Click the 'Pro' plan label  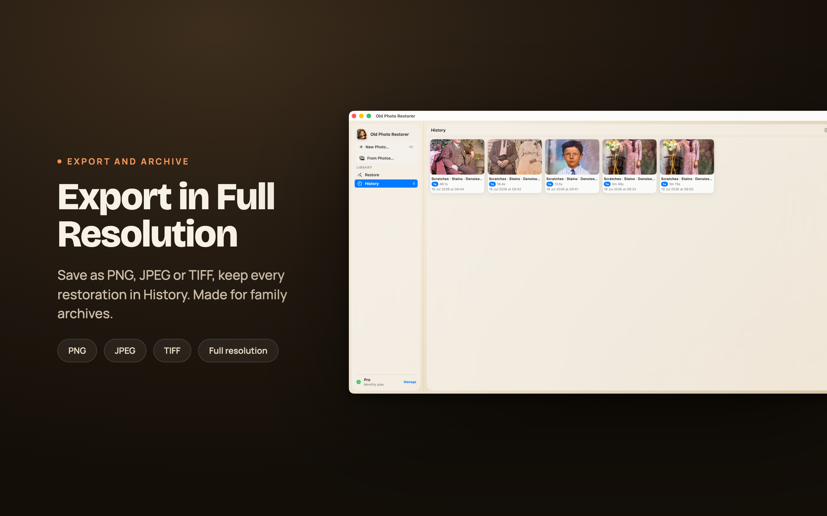click(x=367, y=380)
